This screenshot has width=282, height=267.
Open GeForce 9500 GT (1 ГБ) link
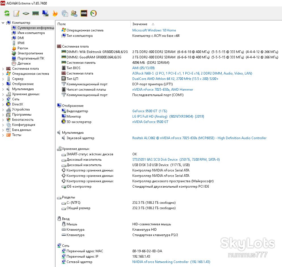coord(150,111)
